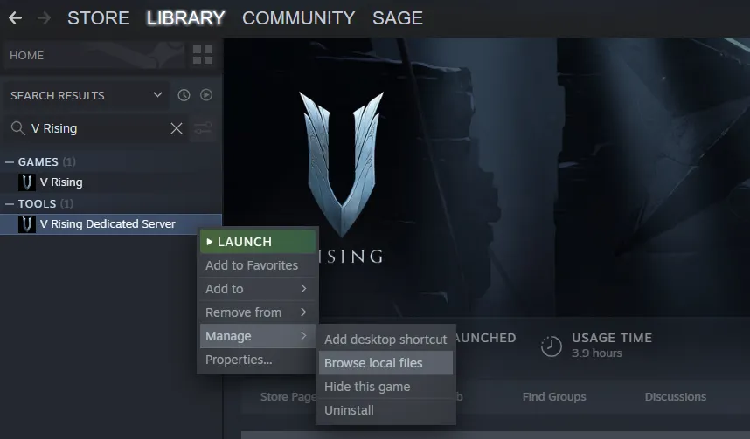This screenshot has width=750, height=439.
Task: Click inside the library search field
Action: (x=98, y=128)
